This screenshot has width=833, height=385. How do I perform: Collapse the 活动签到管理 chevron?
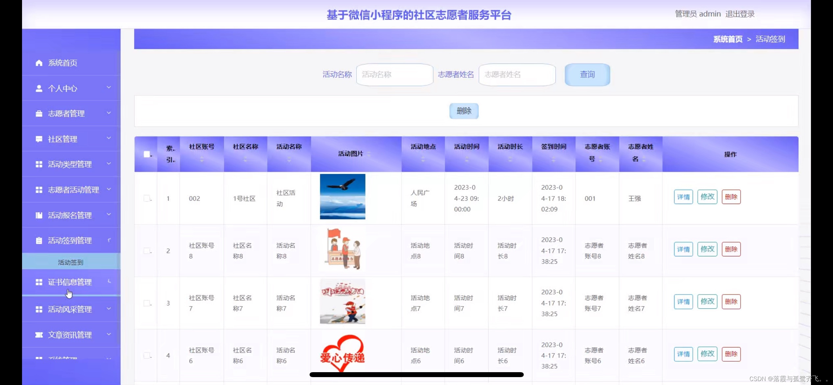pyautogui.click(x=109, y=240)
